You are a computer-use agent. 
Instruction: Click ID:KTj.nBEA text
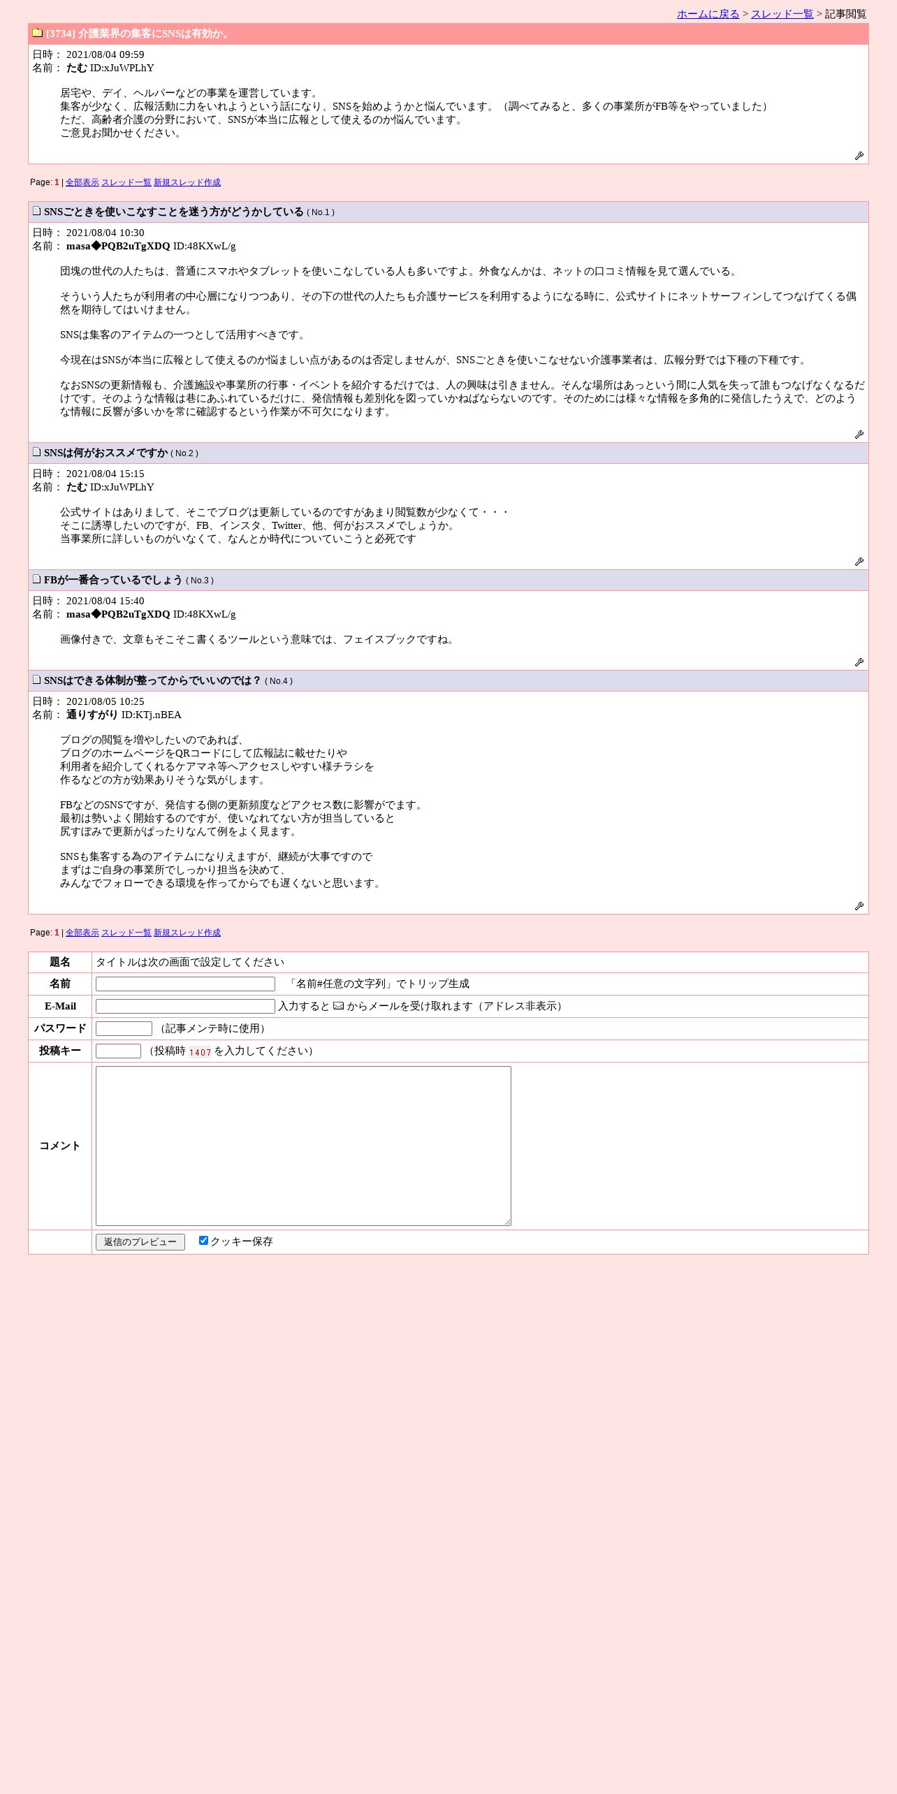pyautogui.click(x=152, y=715)
